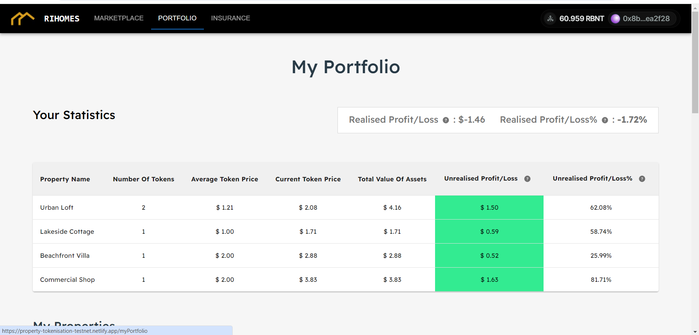Click help icon in Unrealised Profit/Loss column header

click(527, 179)
